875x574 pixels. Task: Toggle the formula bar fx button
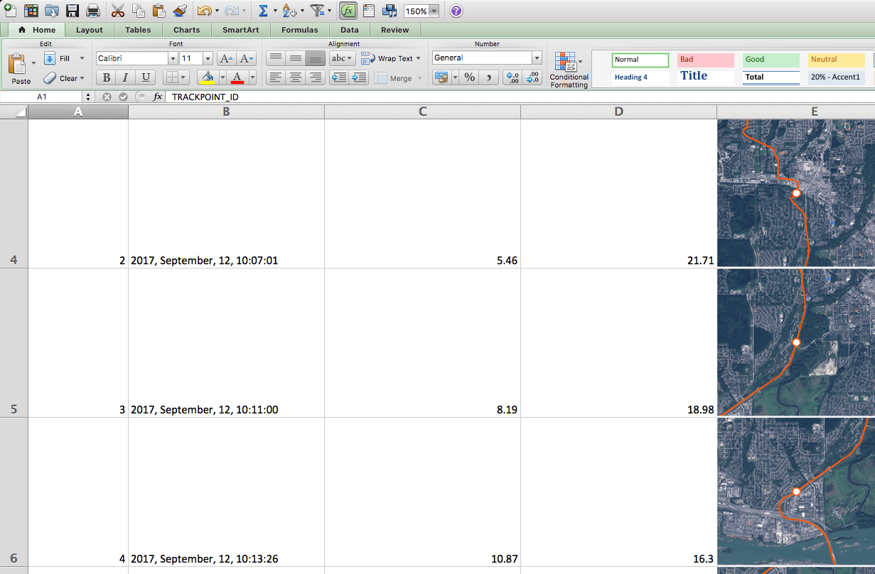[x=348, y=11]
